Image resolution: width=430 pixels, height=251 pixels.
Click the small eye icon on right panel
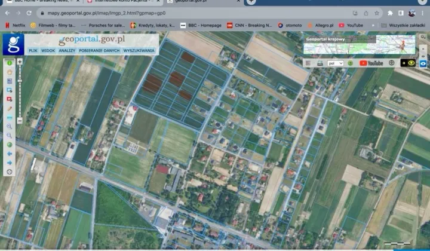pos(423,56)
